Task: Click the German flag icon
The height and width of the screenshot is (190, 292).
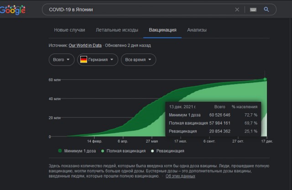Action: point(83,60)
